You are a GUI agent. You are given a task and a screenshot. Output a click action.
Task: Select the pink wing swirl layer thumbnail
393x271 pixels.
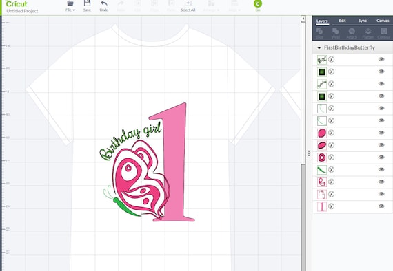322,182
